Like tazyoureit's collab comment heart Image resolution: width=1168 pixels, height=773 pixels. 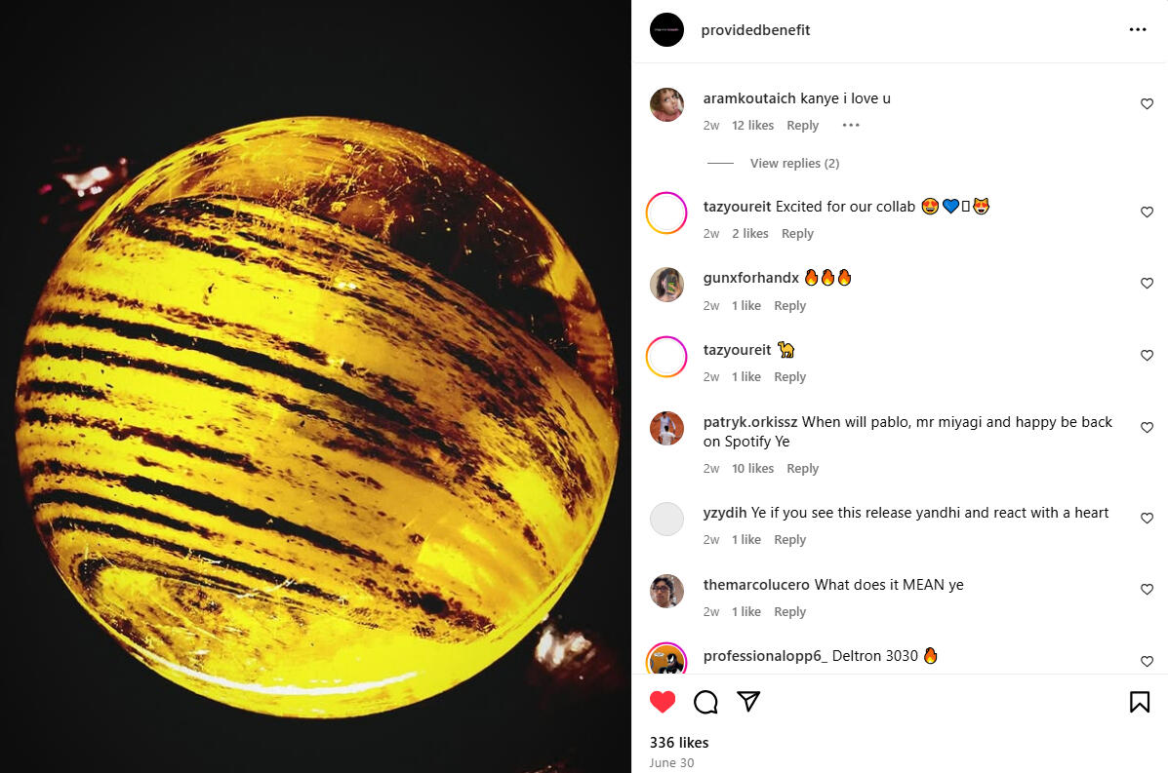(x=1148, y=213)
